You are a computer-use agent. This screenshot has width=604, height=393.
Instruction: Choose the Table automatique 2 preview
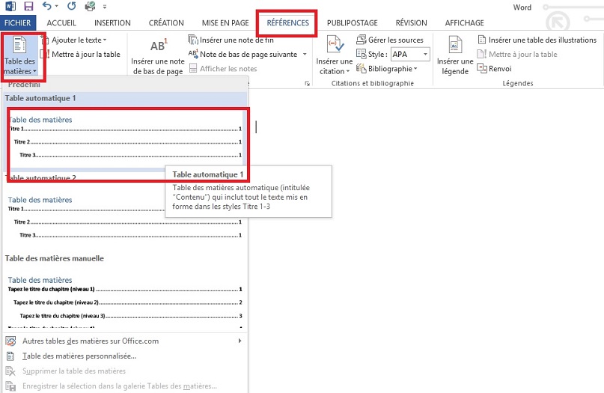(x=125, y=218)
